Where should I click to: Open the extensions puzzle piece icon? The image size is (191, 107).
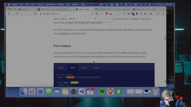(137, 14)
